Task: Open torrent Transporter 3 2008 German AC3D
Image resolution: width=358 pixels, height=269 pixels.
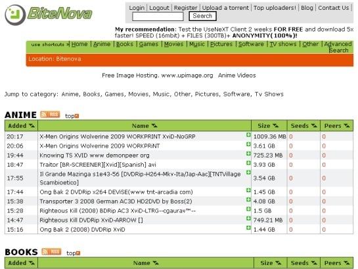Action: coord(116,201)
